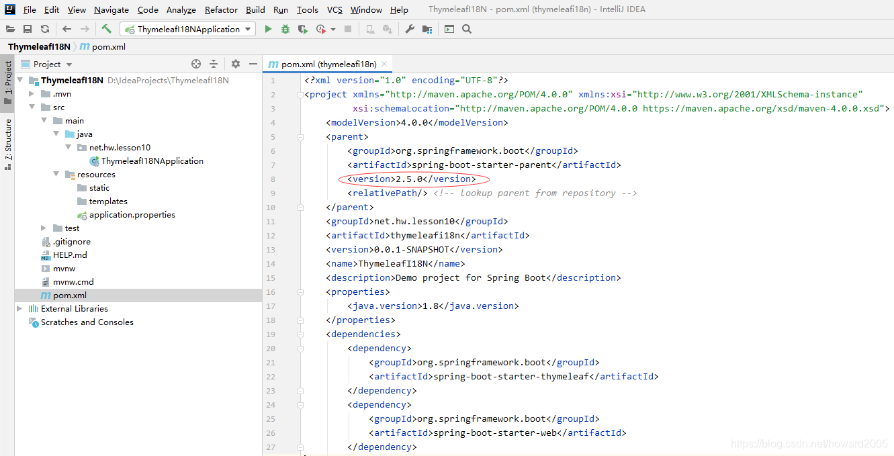
Task: Navigate forward with the right arrow icon
Action: point(85,29)
